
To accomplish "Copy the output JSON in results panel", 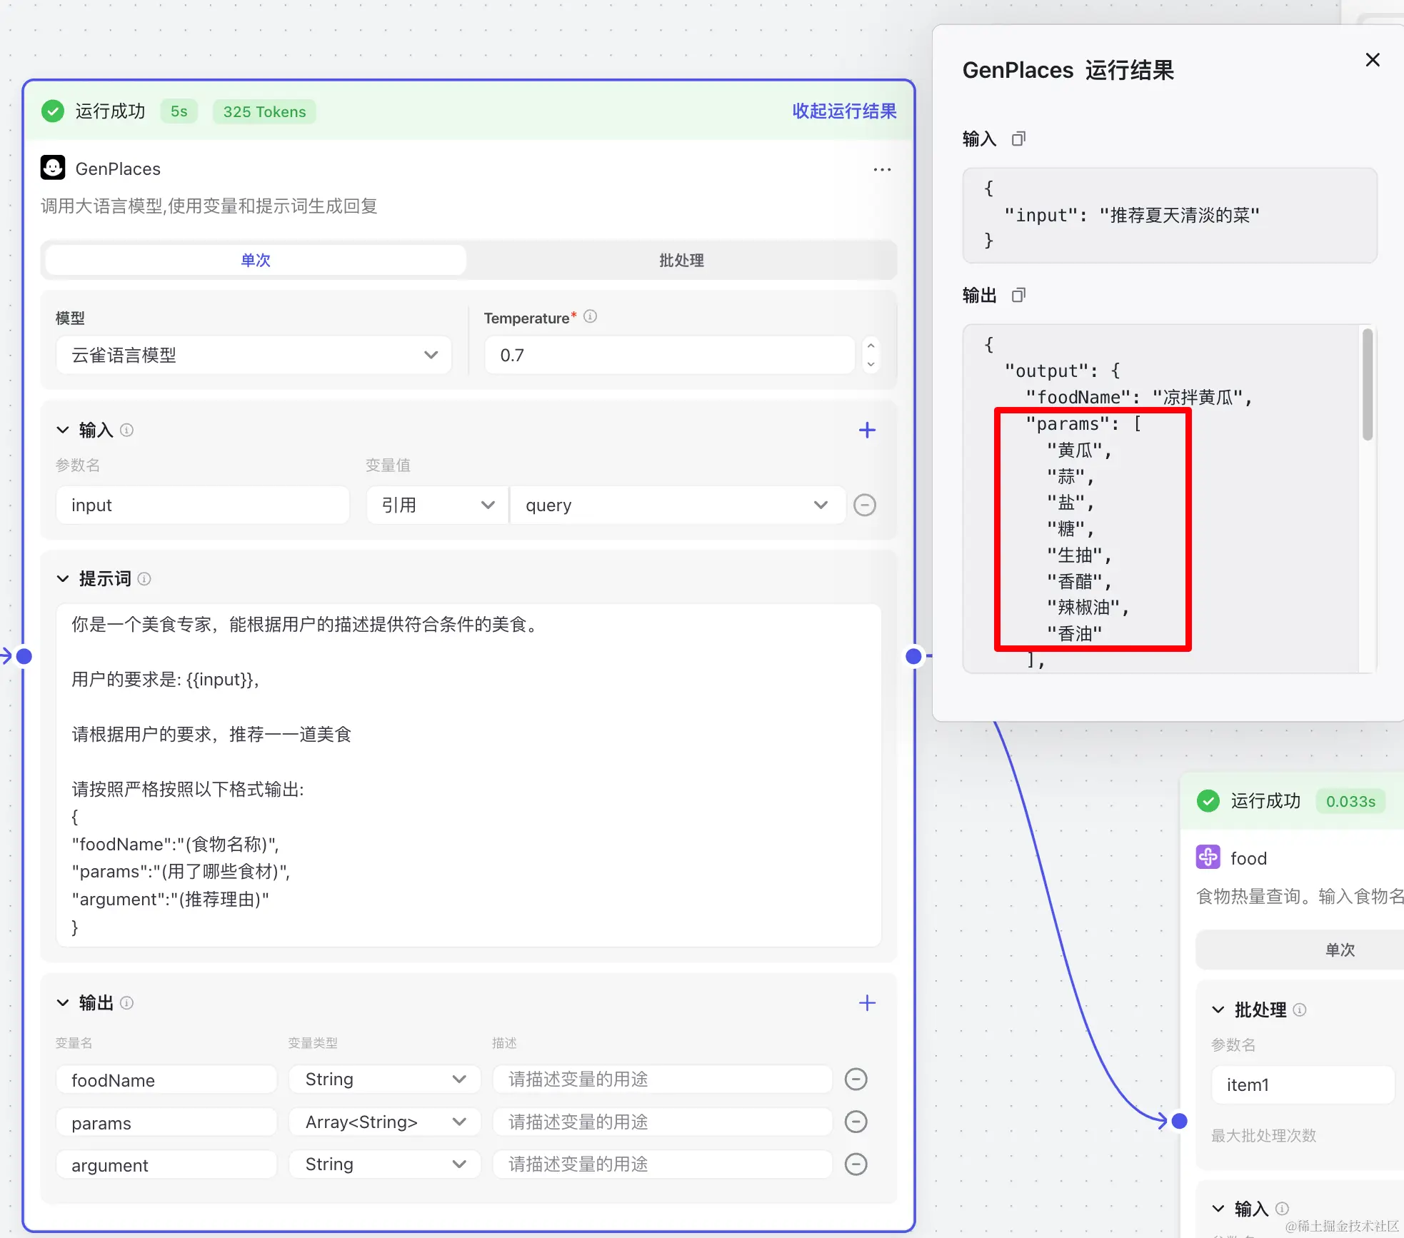I will pyautogui.click(x=1018, y=295).
